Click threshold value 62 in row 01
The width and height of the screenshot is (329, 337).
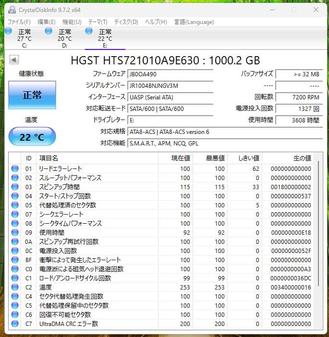[256, 168]
